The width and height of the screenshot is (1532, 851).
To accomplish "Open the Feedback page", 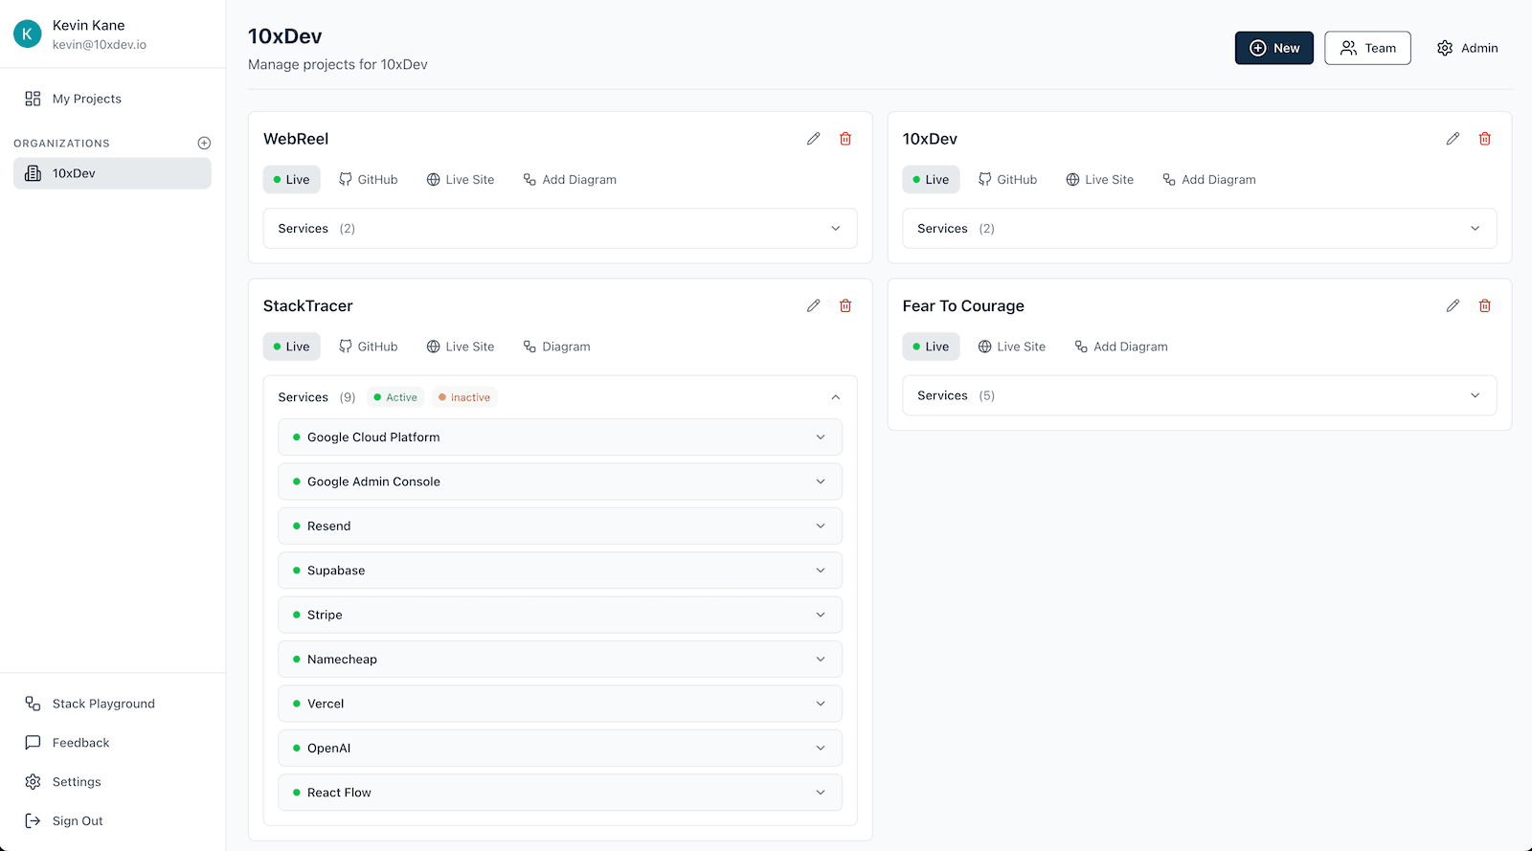I will (x=112, y=743).
